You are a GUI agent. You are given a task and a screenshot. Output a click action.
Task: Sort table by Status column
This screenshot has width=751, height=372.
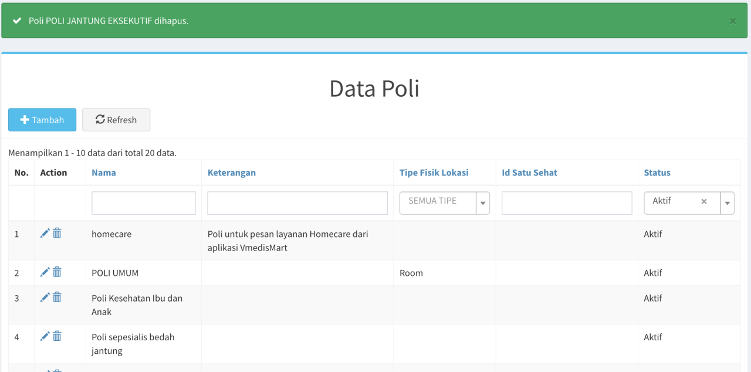click(657, 173)
